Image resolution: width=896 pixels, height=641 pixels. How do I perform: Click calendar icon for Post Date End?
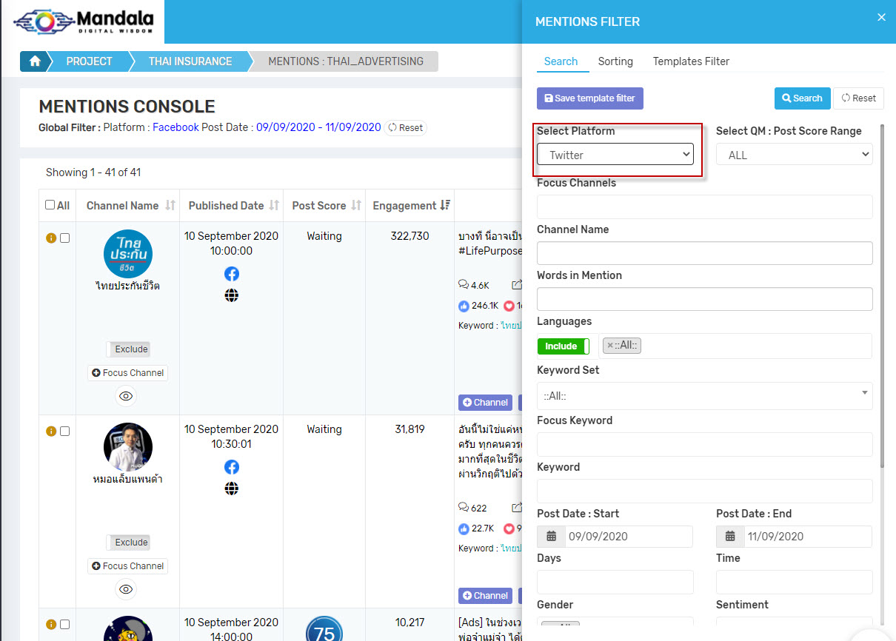click(730, 537)
